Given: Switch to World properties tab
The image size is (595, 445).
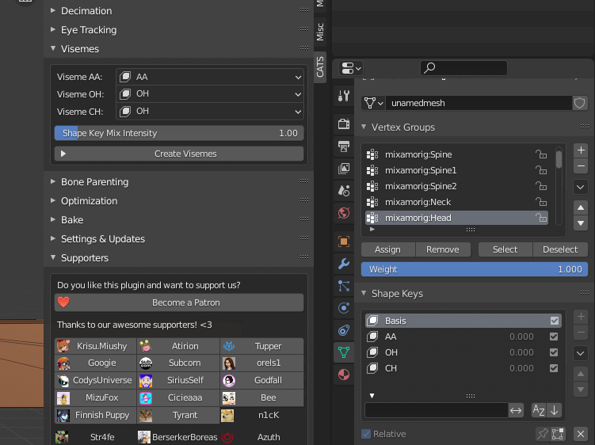Looking at the screenshot, I should click(344, 212).
